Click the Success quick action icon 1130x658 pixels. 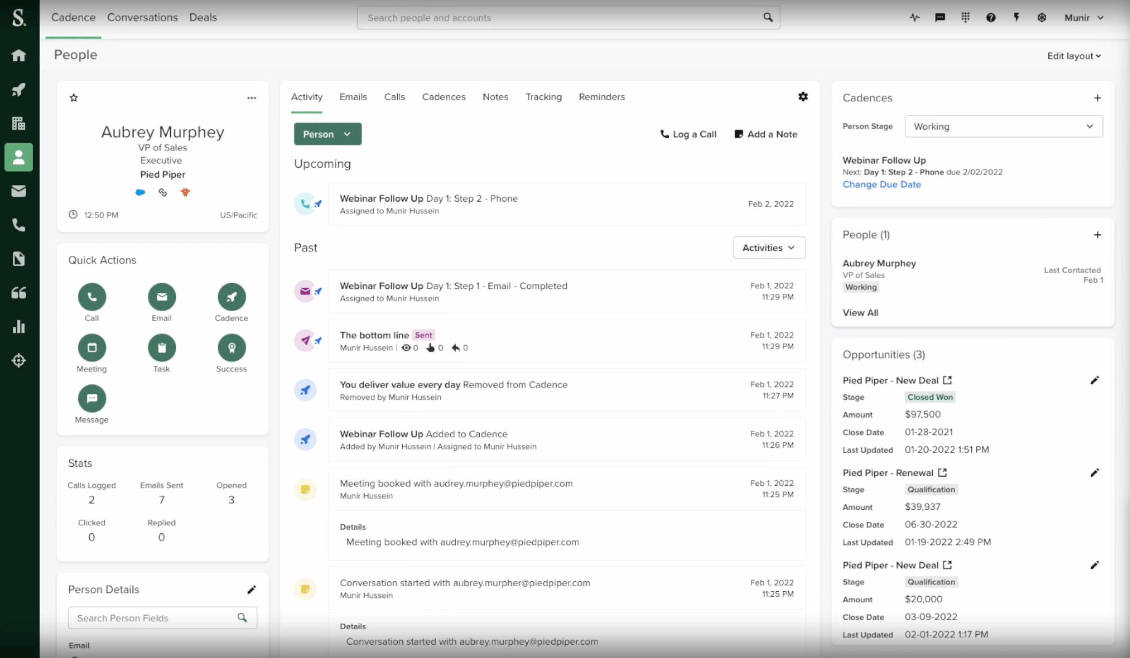[231, 347]
